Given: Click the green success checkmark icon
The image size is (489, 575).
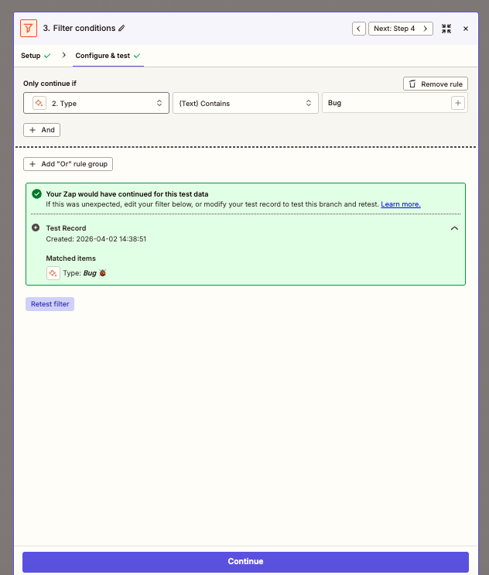Looking at the screenshot, I should coord(36,194).
